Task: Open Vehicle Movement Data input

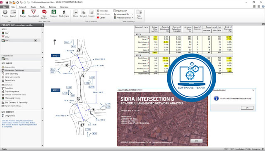Action: click(x=14, y=94)
